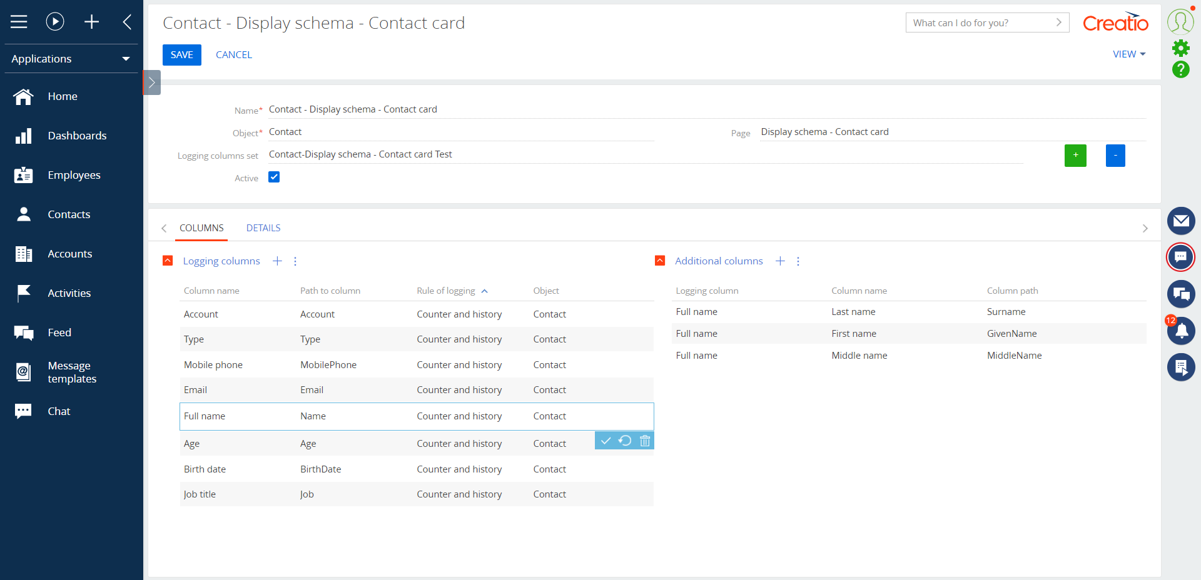Image resolution: width=1201 pixels, height=580 pixels.
Task: Click the help question mark icon
Action: pos(1182,69)
